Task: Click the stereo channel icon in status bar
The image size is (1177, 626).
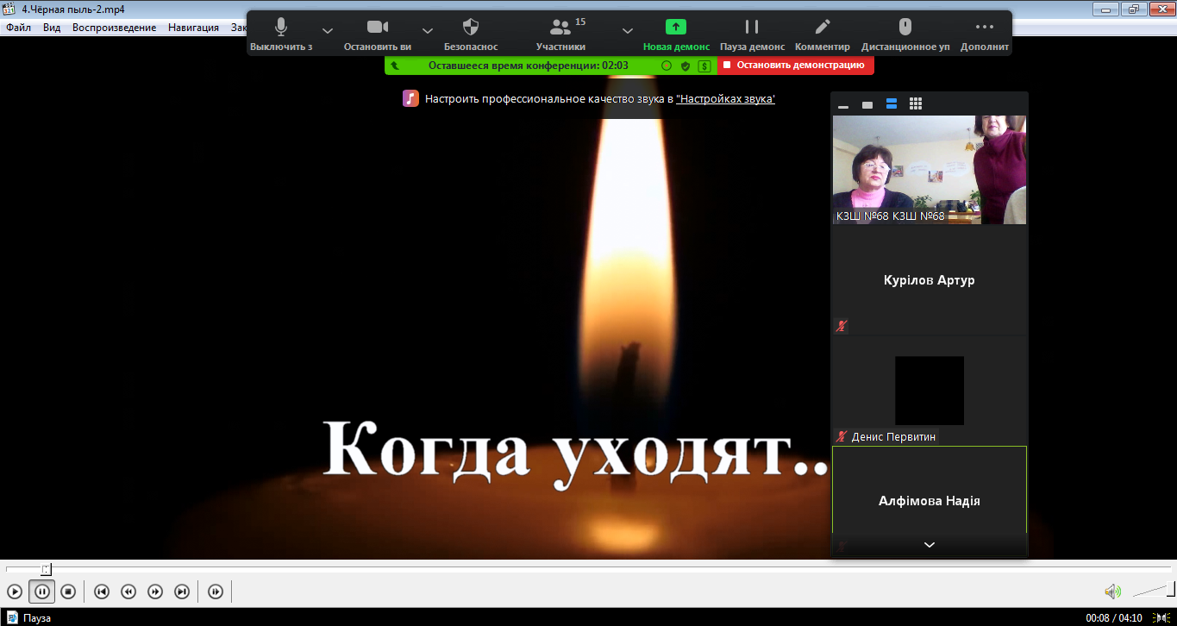Action: point(1161,618)
